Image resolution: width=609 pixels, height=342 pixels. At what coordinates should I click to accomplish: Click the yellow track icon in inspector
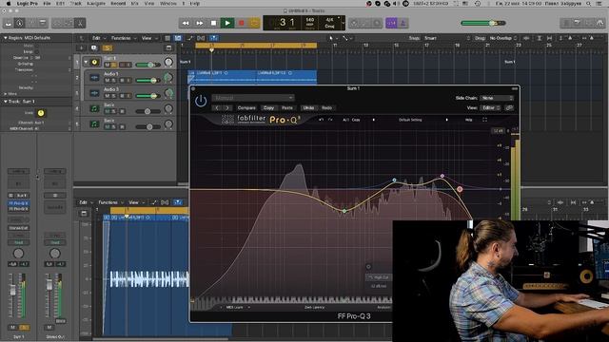click(41, 113)
